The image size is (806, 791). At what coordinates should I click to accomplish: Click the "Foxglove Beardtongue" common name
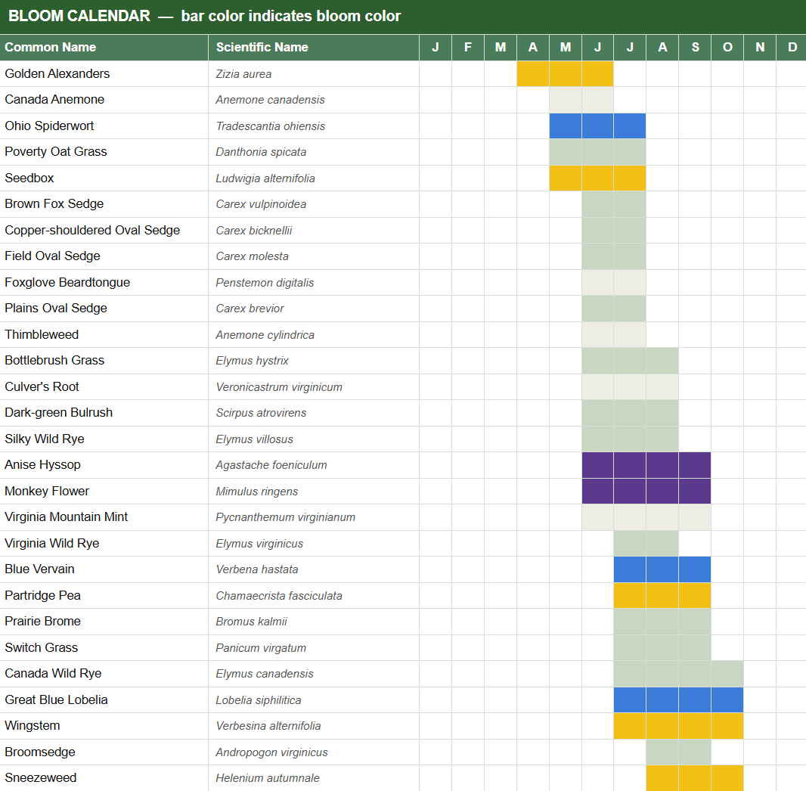tap(67, 282)
